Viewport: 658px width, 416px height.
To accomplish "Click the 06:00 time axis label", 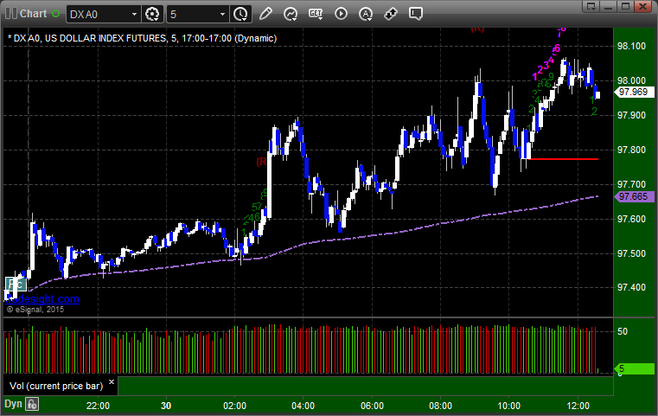I will click(372, 406).
